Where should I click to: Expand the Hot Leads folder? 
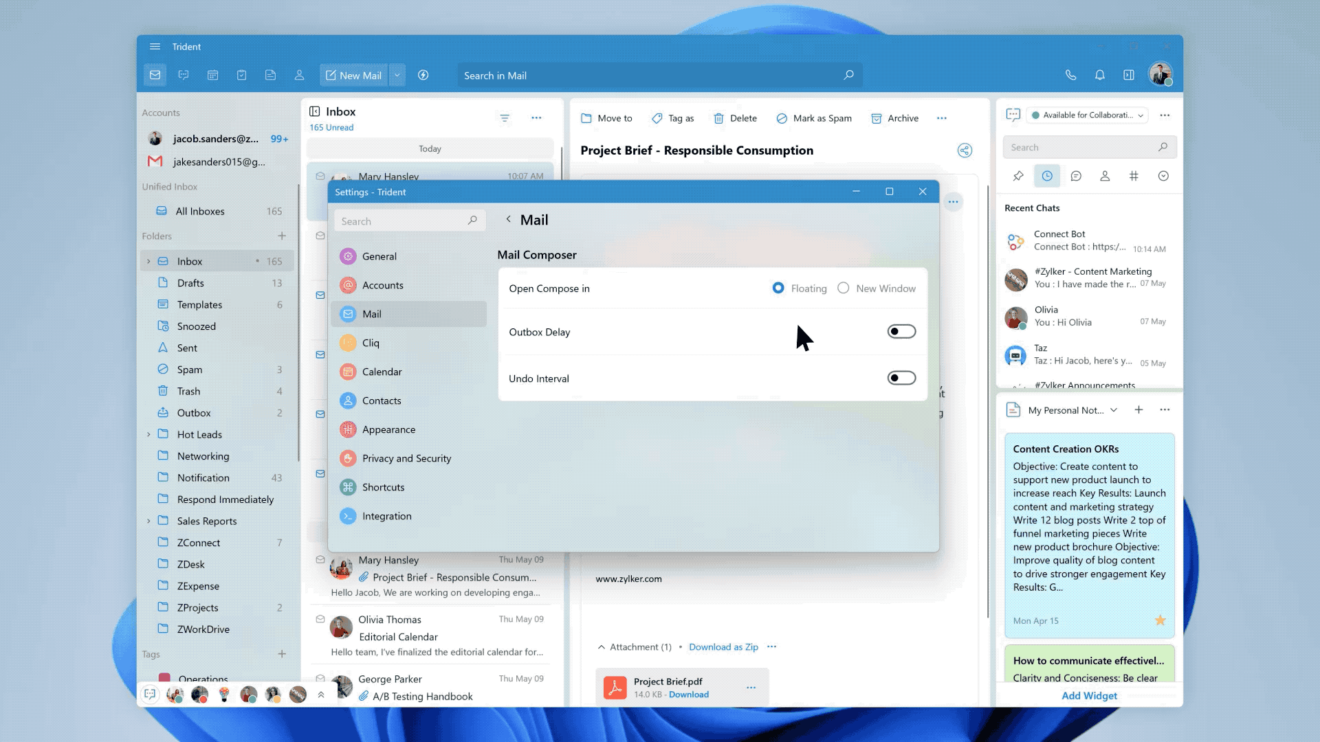coord(148,435)
